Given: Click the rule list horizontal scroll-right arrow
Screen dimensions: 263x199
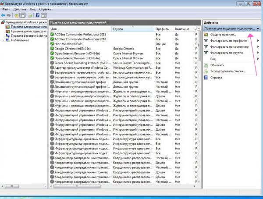Looking at the screenshot, I should tap(194, 186).
